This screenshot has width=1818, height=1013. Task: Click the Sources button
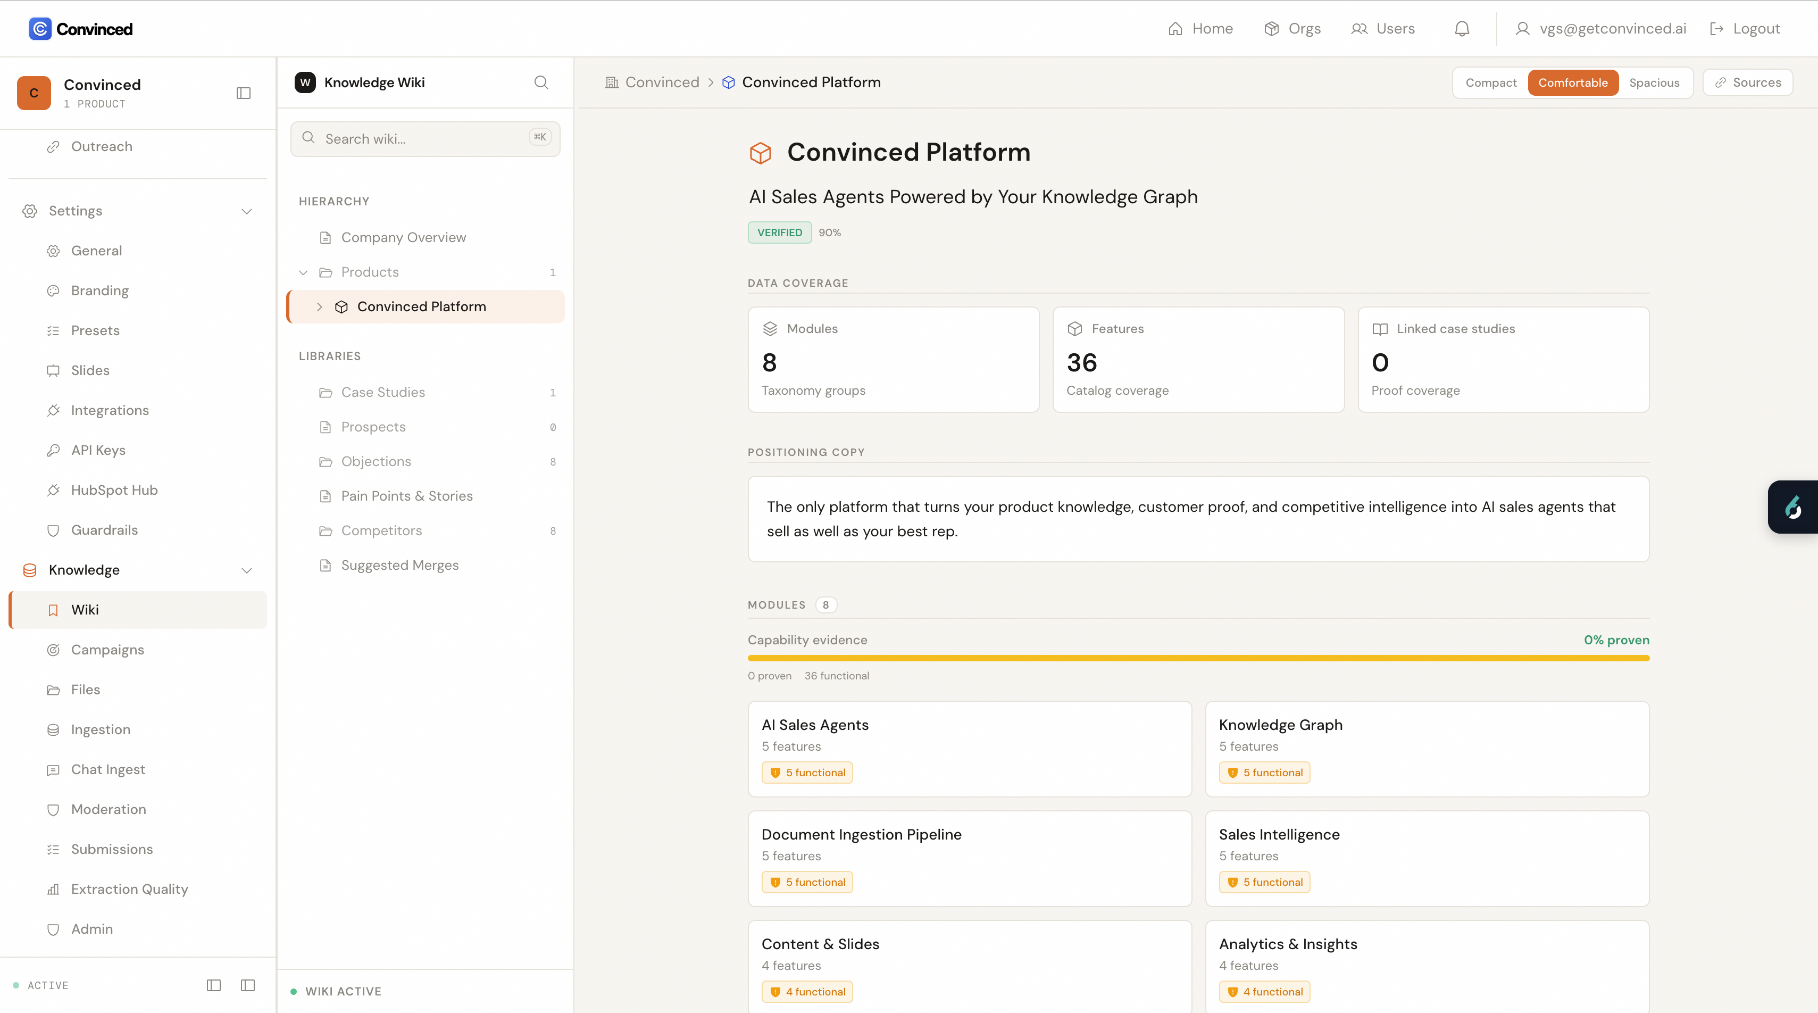[1747, 82]
